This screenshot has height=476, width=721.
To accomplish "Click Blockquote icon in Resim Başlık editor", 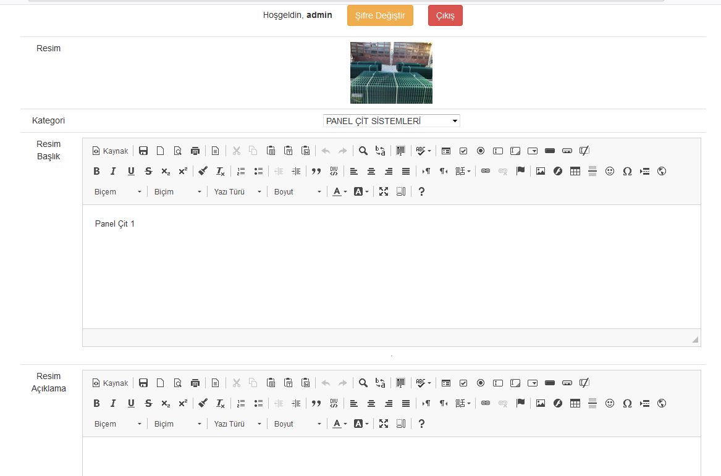I will [x=316, y=171].
